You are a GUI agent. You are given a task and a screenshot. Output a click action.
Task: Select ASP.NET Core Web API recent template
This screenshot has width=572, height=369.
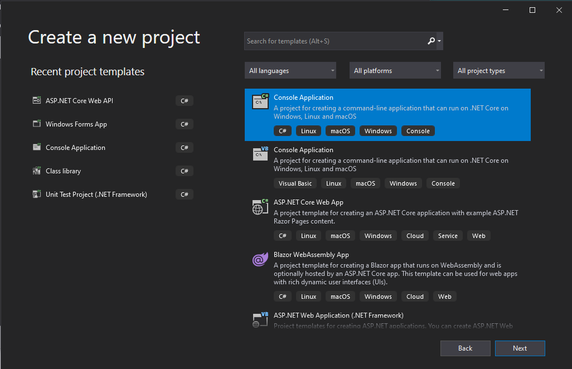(x=79, y=101)
